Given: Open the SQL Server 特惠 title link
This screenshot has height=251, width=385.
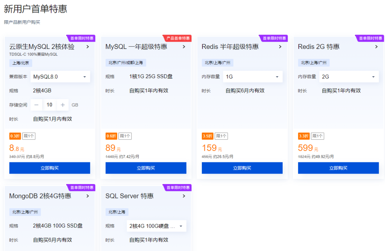Looking at the screenshot, I should (129, 196).
